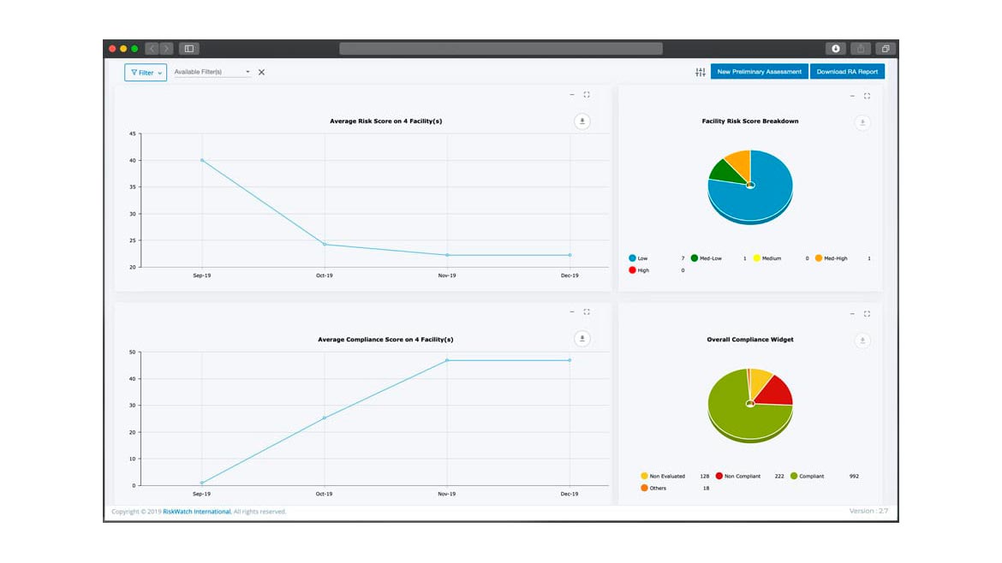Image resolution: width=1002 pixels, height=563 pixels.
Task: Click New Preliminary Assessment button
Action: (x=759, y=72)
